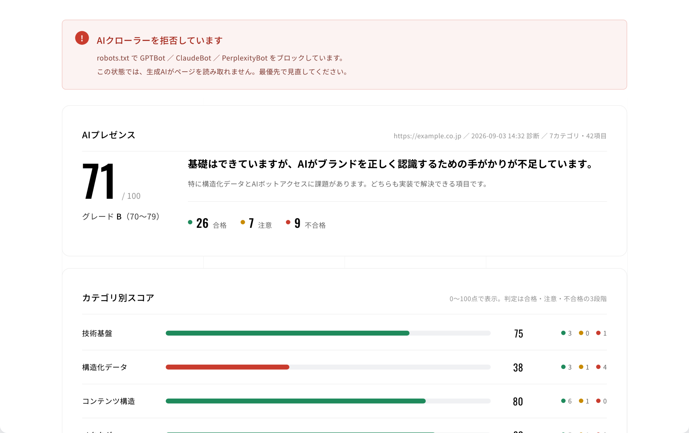Click the bold summary headline about brand recognition
689x433 pixels.
pos(390,164)
